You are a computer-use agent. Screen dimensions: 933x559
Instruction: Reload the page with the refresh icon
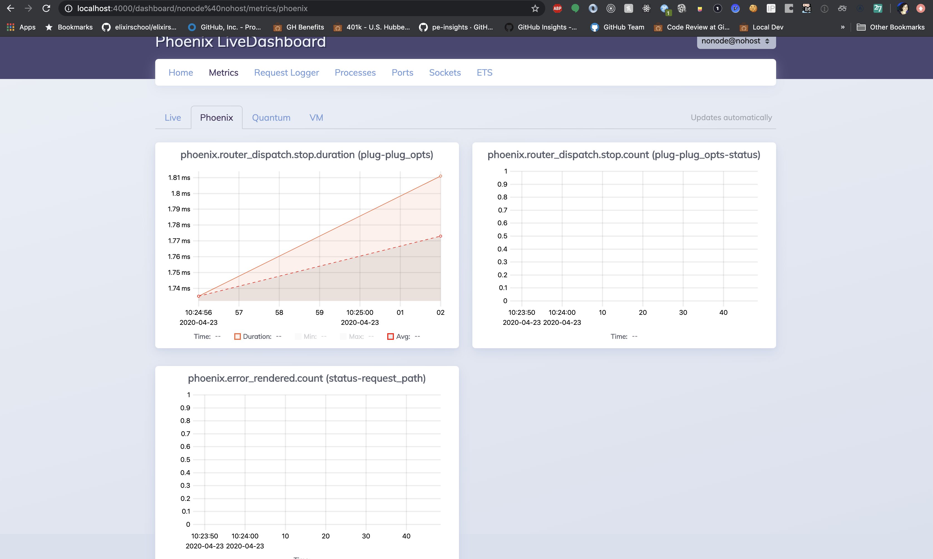(x=46, y=8)
